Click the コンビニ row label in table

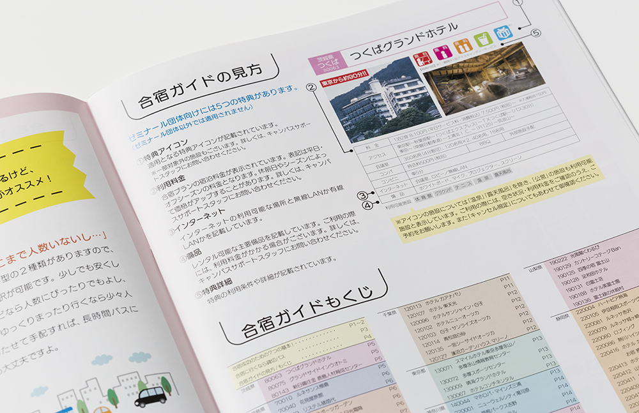[x=390, y=180]
